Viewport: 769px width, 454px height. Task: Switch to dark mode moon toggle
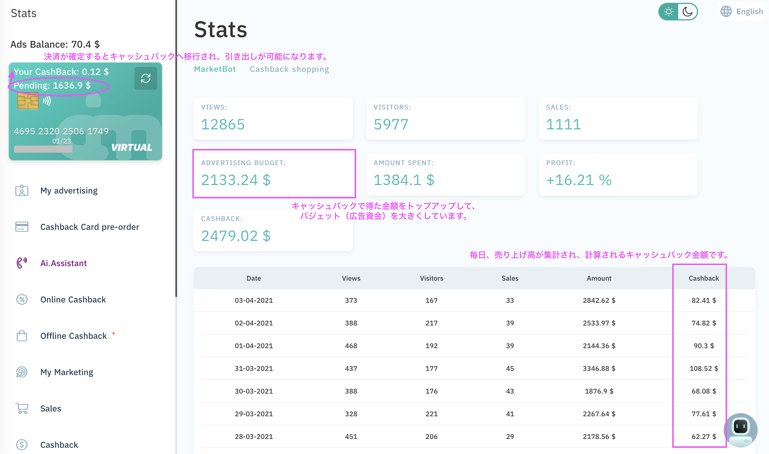[x=687, y=12]
